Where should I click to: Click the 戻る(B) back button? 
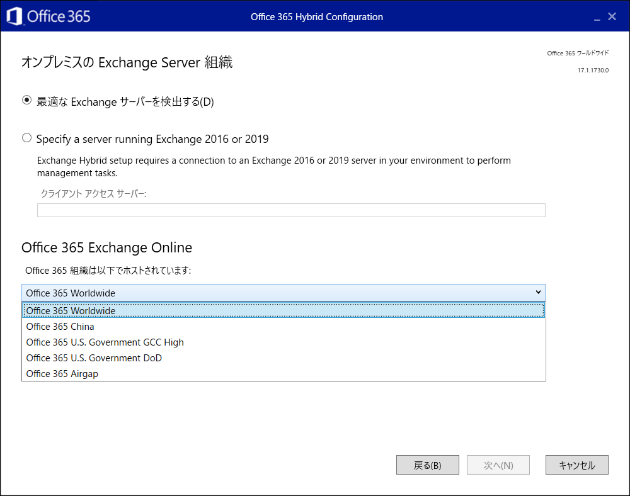click(x=428, y=465)
